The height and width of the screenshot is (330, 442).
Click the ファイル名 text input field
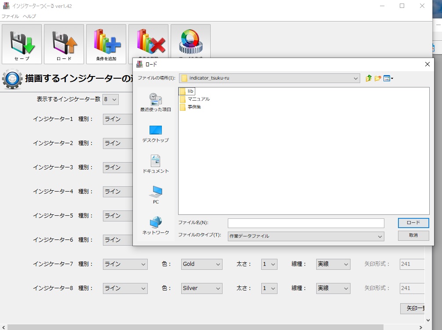tap(306, 223)
